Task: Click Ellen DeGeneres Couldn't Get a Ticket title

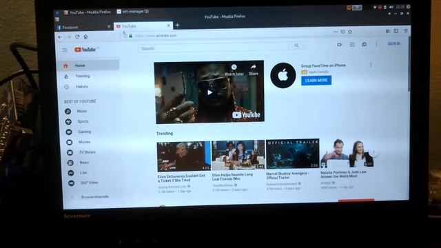Action: click(181, 178)
